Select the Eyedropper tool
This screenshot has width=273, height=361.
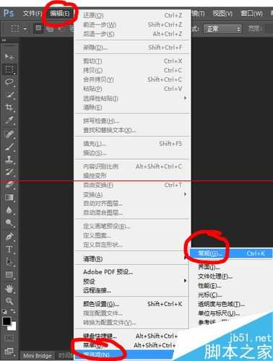pyautogui.click(x=9, y=121)
